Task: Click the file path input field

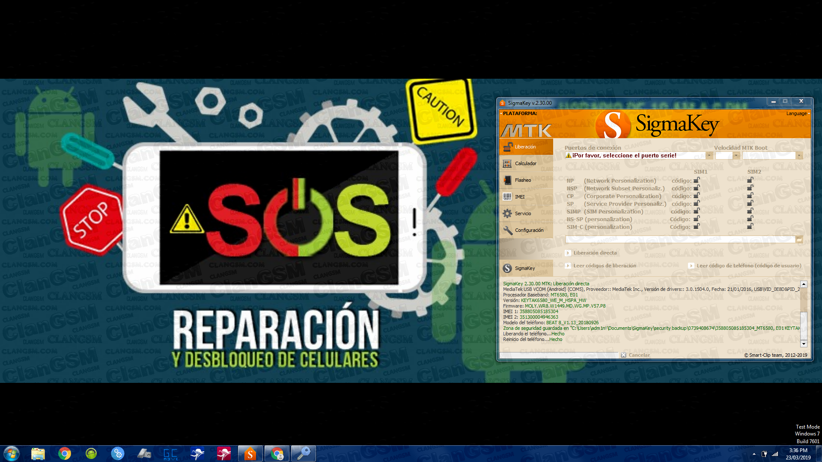Action: pyautogui.click(x=680, y=240)
